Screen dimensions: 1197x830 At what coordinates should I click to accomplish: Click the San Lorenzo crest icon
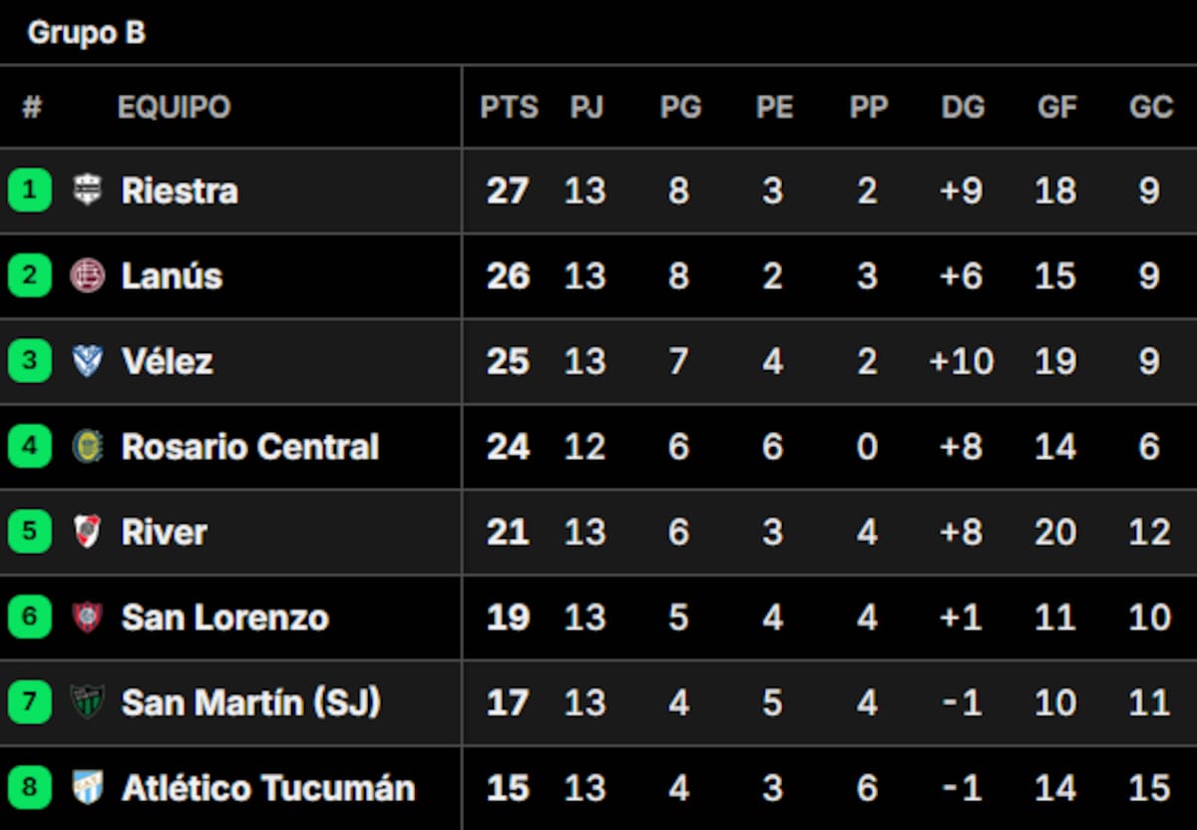88,618
